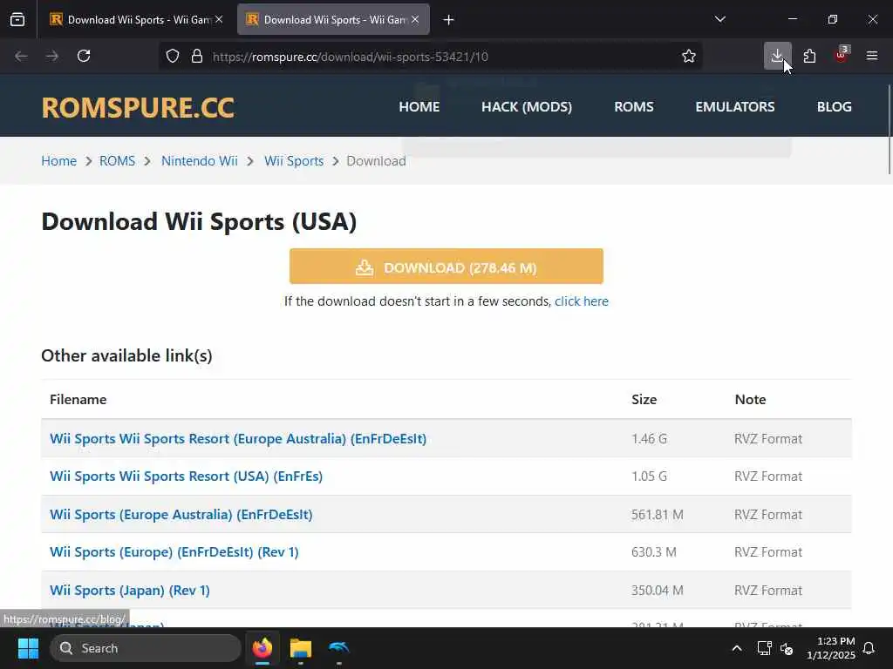Open Wii Sports (Japan) (Rev 1) link
Image resolution: width=893 pixels, height=669 pixels.
130,590
